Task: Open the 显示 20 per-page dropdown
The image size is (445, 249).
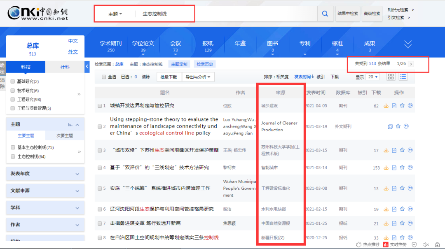Action: point(373,77)
